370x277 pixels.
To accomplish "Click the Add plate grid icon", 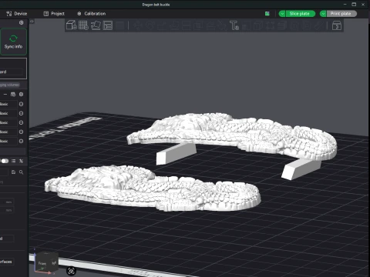I will click(83, 25).
